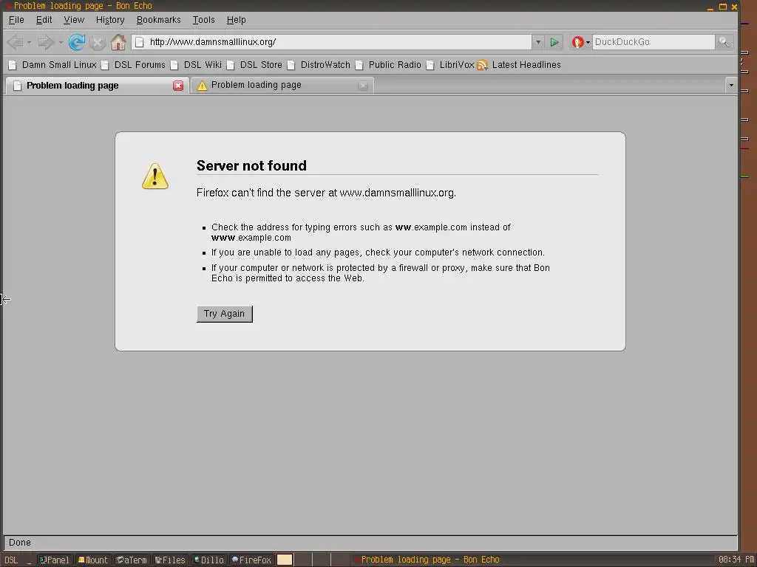Open the Back history dropdown arrow

pos(30,42)
